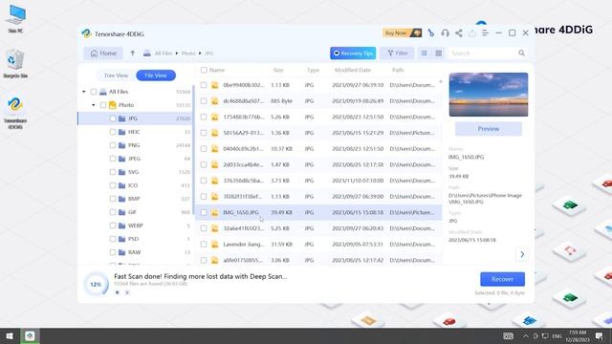Check the SVG folder checkbox
The height and width of the screenshot is (344, 612).
113,172
